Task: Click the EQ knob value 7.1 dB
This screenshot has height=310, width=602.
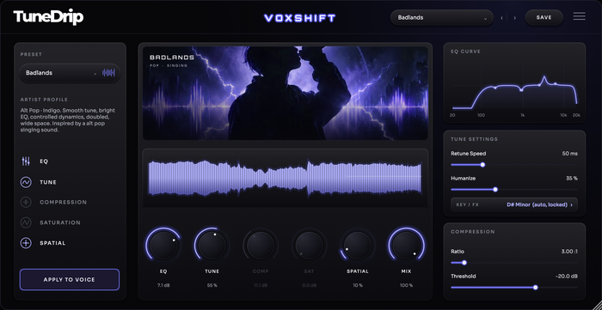Action: [163, 285]
